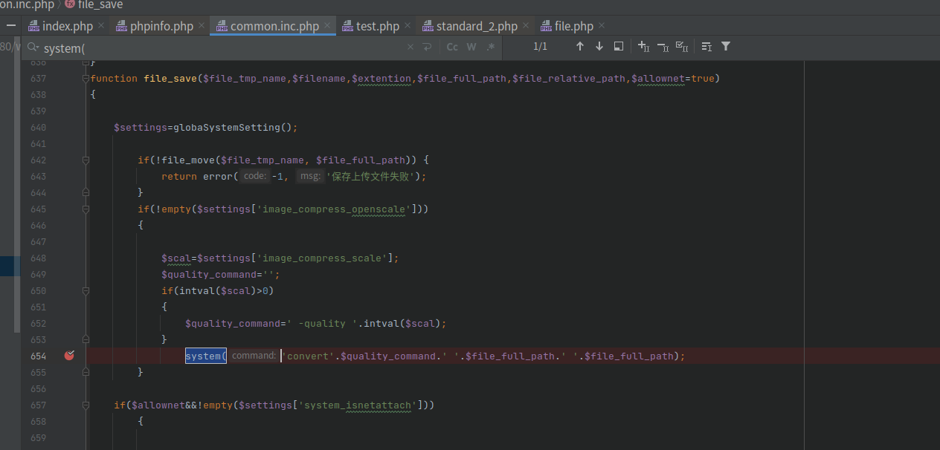Image resolution: width=940 pixels, height=450 pixels.
Task: Close the file.php tab
Action: tap(602, 26)
